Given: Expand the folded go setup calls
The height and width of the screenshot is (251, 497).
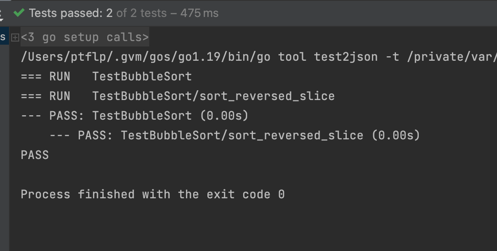Looking at the screenshot, I should coord(15,38).
